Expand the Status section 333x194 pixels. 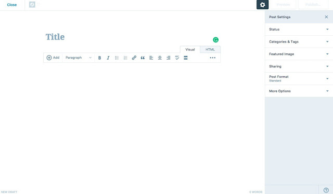point(299,29)
